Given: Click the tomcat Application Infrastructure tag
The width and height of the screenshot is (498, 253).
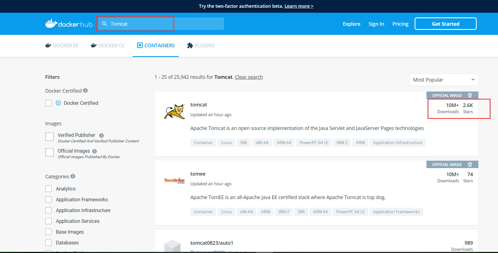Looking at the screenshot, I should pyautogui.click(x=398, y=143).
